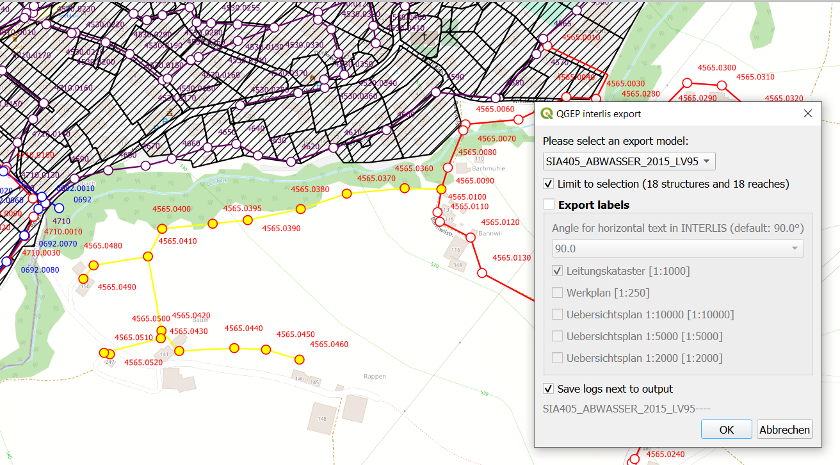Toggle Save logs next to output
Screen dimensions: 840x465
(x=548, y=389)
